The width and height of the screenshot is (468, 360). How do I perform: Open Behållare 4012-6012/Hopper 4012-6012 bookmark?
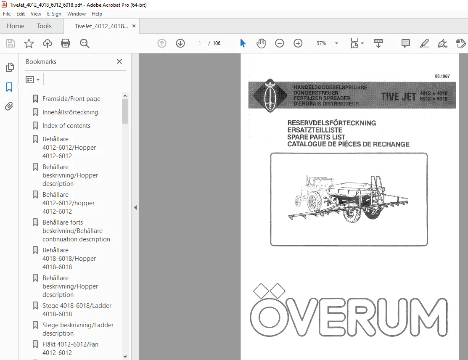(x=69, y=148)
